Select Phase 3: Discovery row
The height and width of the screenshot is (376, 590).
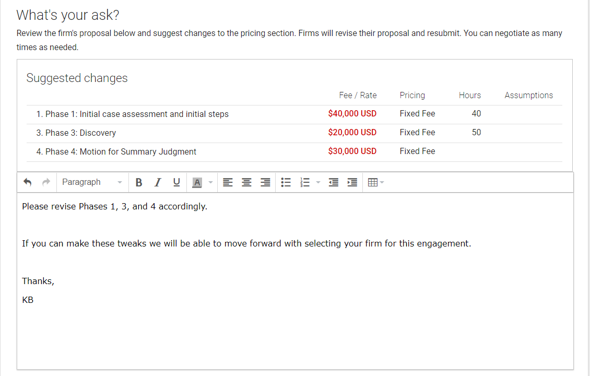click(294, 133)
